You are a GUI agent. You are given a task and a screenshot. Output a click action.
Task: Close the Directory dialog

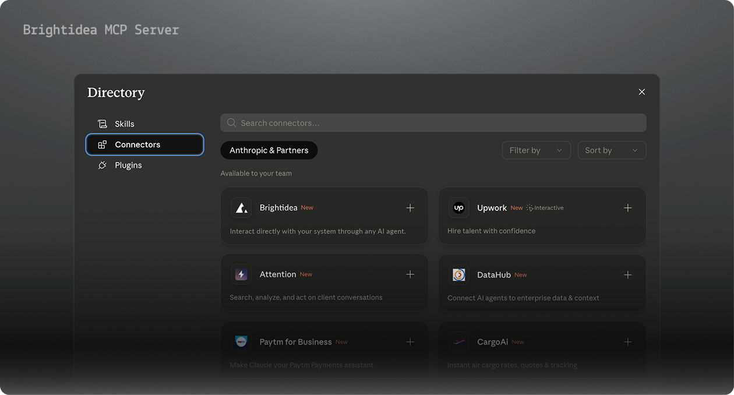642,92
